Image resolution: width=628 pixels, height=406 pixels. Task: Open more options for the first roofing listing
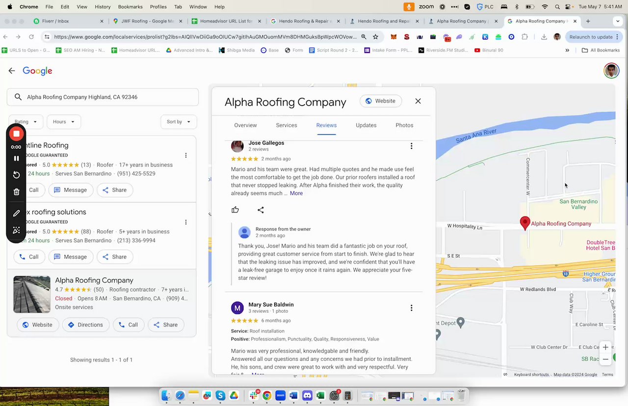coord(186,155)
